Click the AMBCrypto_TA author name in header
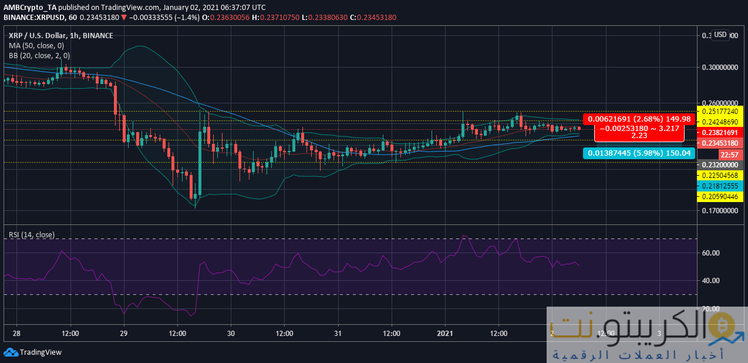 pyautogui.click(x=32, y=7)
